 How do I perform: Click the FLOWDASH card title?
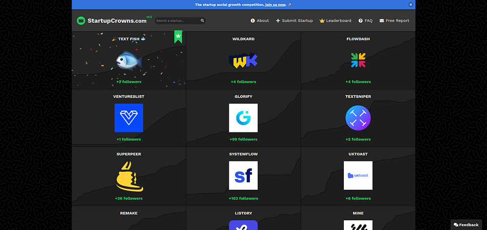click(358, 39)
